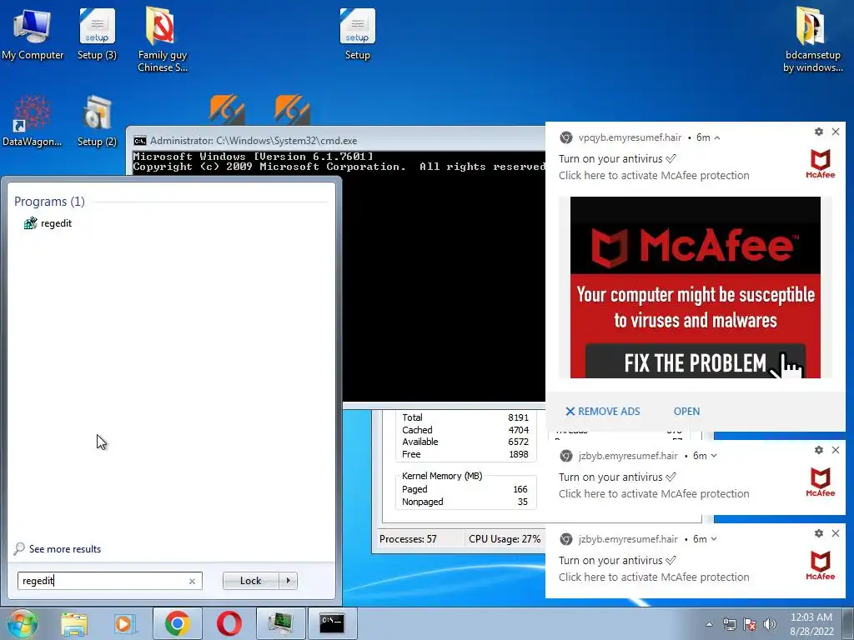Switch to Google Chrome on taskbar

pos(177,623)
